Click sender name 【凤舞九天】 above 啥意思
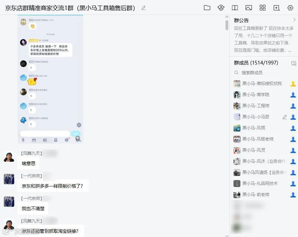The width and height of the screenshot is (298, 237). [x=31, y=153]
